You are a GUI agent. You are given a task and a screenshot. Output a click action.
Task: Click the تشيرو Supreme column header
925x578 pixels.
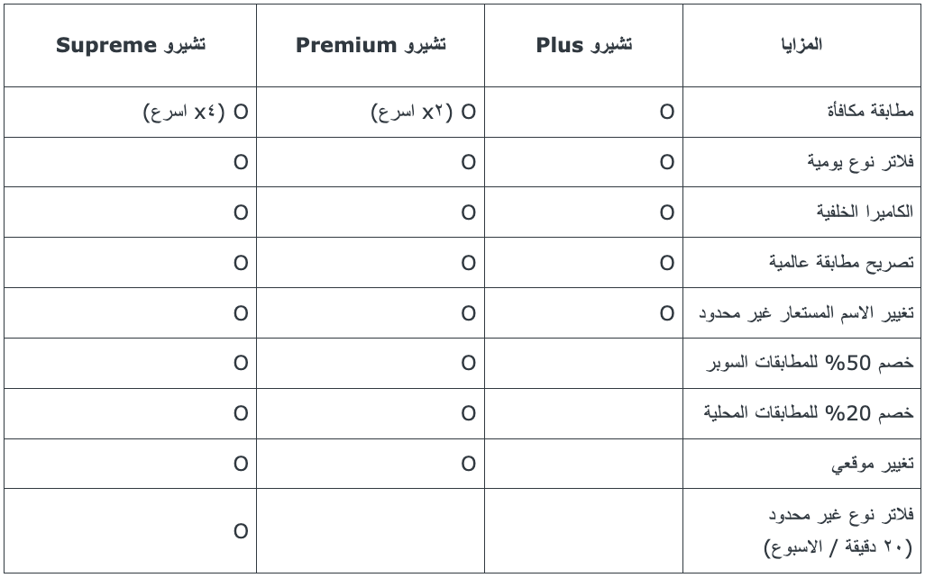coord(131,45)
